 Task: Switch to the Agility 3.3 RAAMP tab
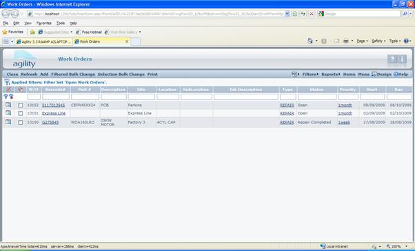tap(43, 41)
